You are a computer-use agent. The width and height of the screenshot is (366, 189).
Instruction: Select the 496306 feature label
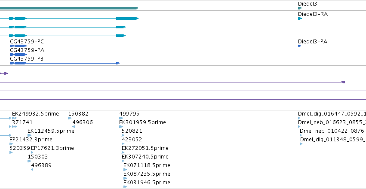83,122
